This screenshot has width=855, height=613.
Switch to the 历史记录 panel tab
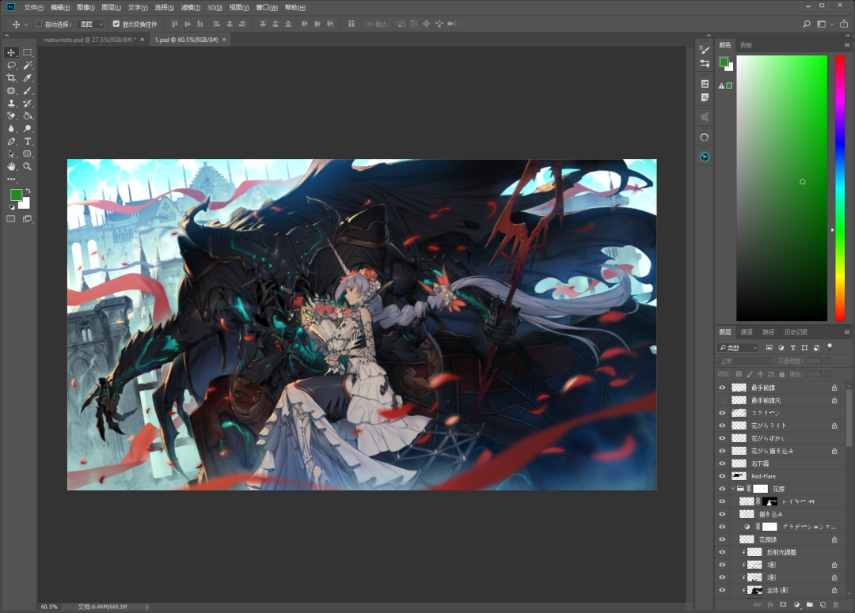[x=796, y=332]
